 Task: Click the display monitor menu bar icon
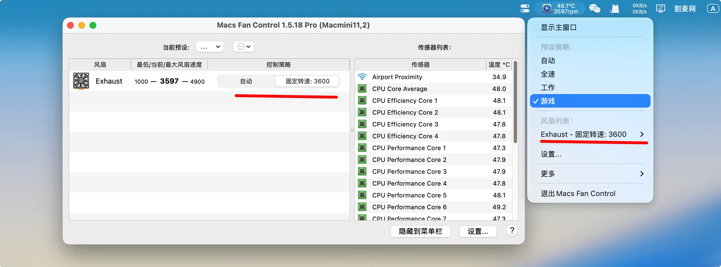click(x=660, y=9)
